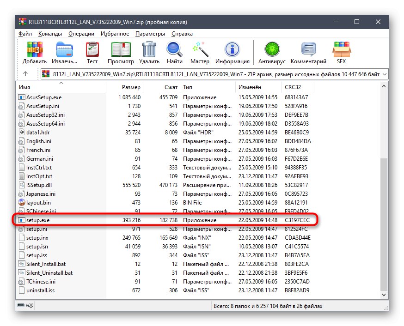This screenshot has height=326, width=404.
Task: Sort files by Сжат column header
Action: pyautogui.click(x=162, y=87)
